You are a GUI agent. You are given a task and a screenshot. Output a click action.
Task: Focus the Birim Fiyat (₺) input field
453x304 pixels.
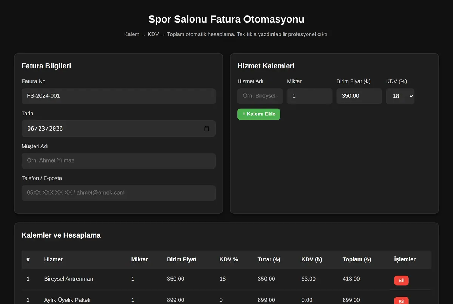point(359,96)
